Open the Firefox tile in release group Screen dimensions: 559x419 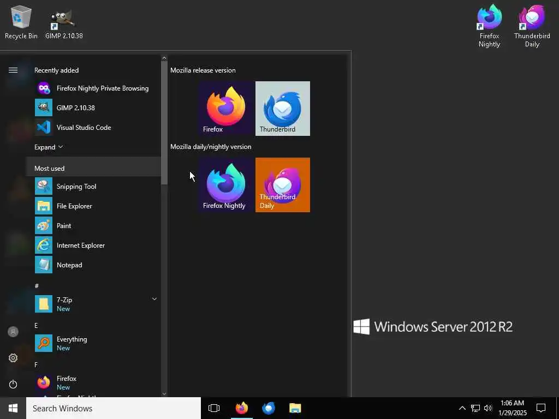(225, 109)
